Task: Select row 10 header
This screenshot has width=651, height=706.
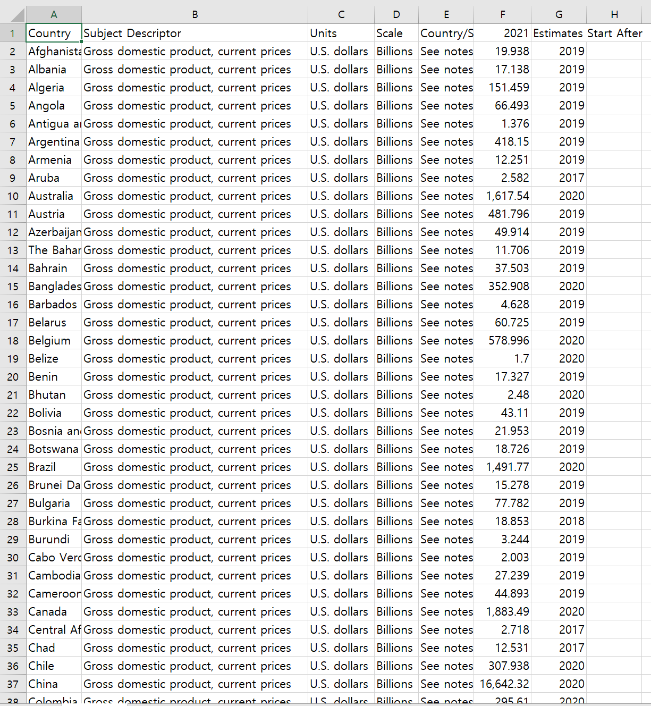Action: tap(13, 196)
